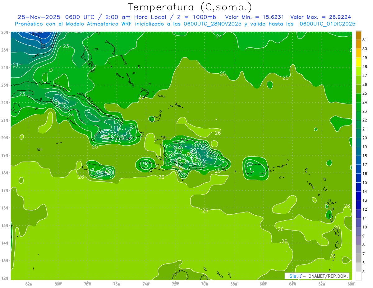This screenshot has height=288, width=373.
Task: Select the dark blue swatch between legend values 13 and 14
Action: coord(358,196)
